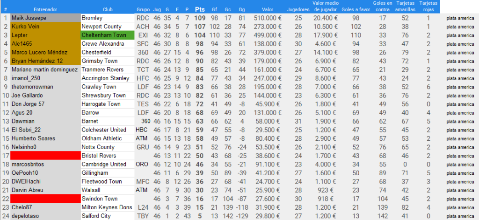Click the Jugadores column header
479x220 pixels.
point(298,9)
